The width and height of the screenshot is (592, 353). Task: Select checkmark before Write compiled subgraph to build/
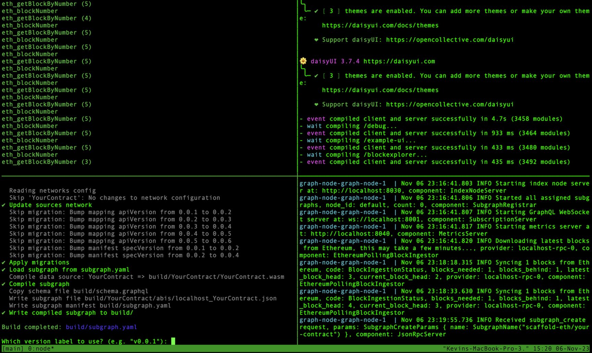click(x=4, y=313)
